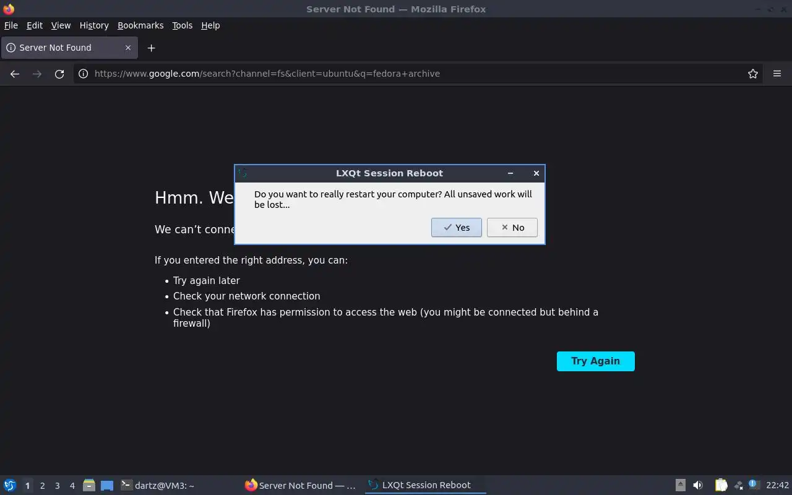
Task: Click the Try Again button
Action: [595, 361]
